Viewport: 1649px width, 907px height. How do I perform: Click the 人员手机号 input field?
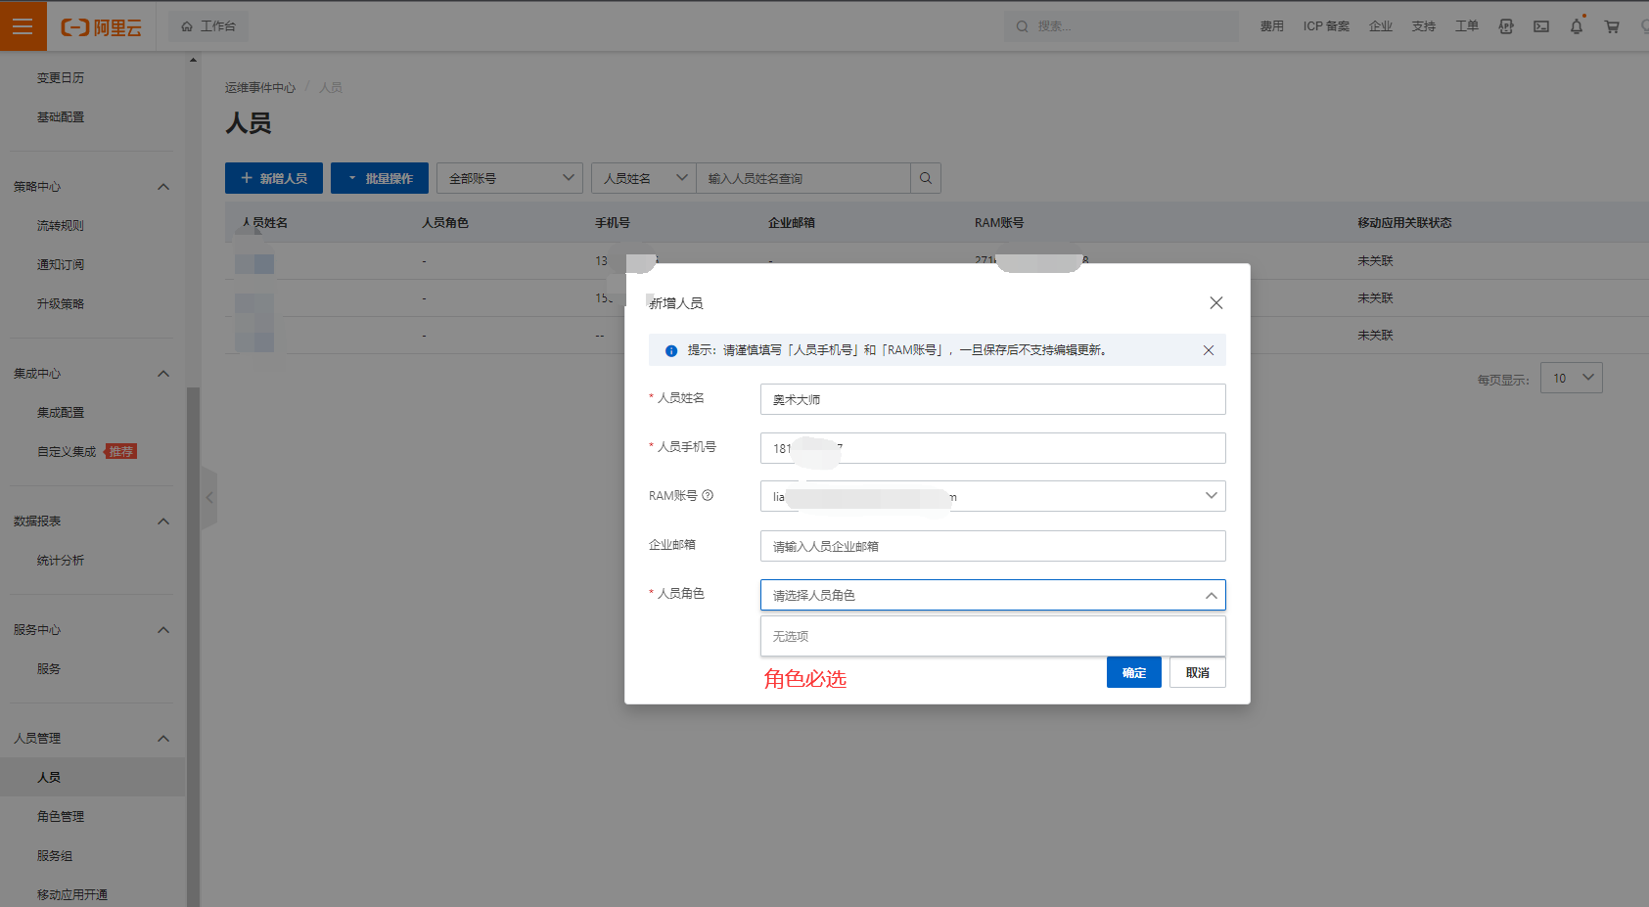click(993, 448)
